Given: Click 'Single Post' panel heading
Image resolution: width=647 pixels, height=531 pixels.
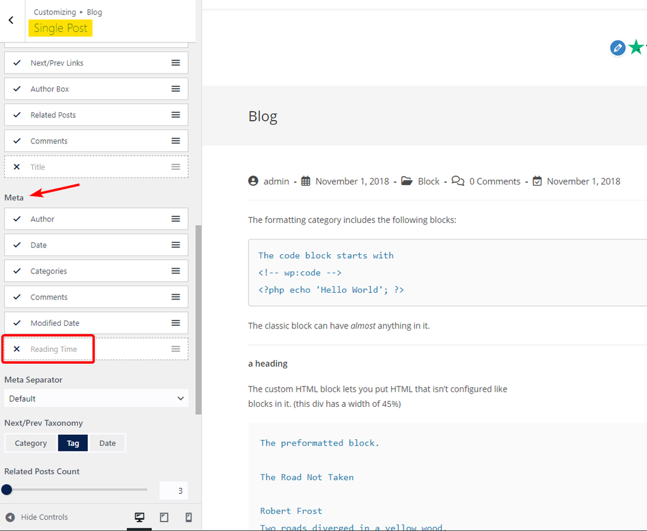Looking at the screenshot, I should [x=61, y=28].
